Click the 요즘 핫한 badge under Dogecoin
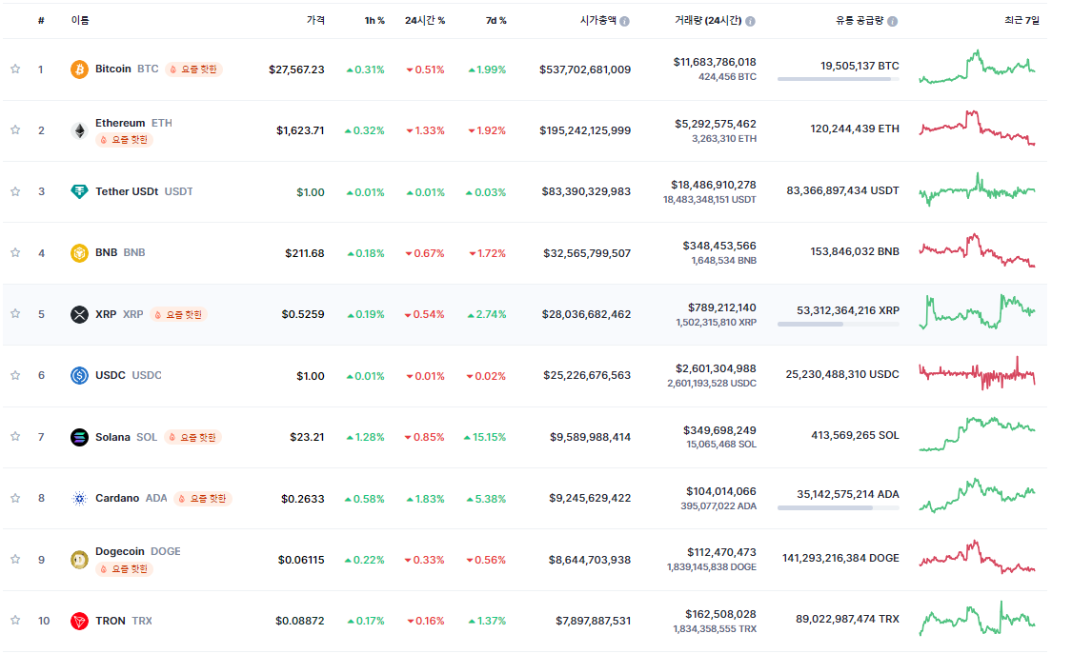 [124, 568]
